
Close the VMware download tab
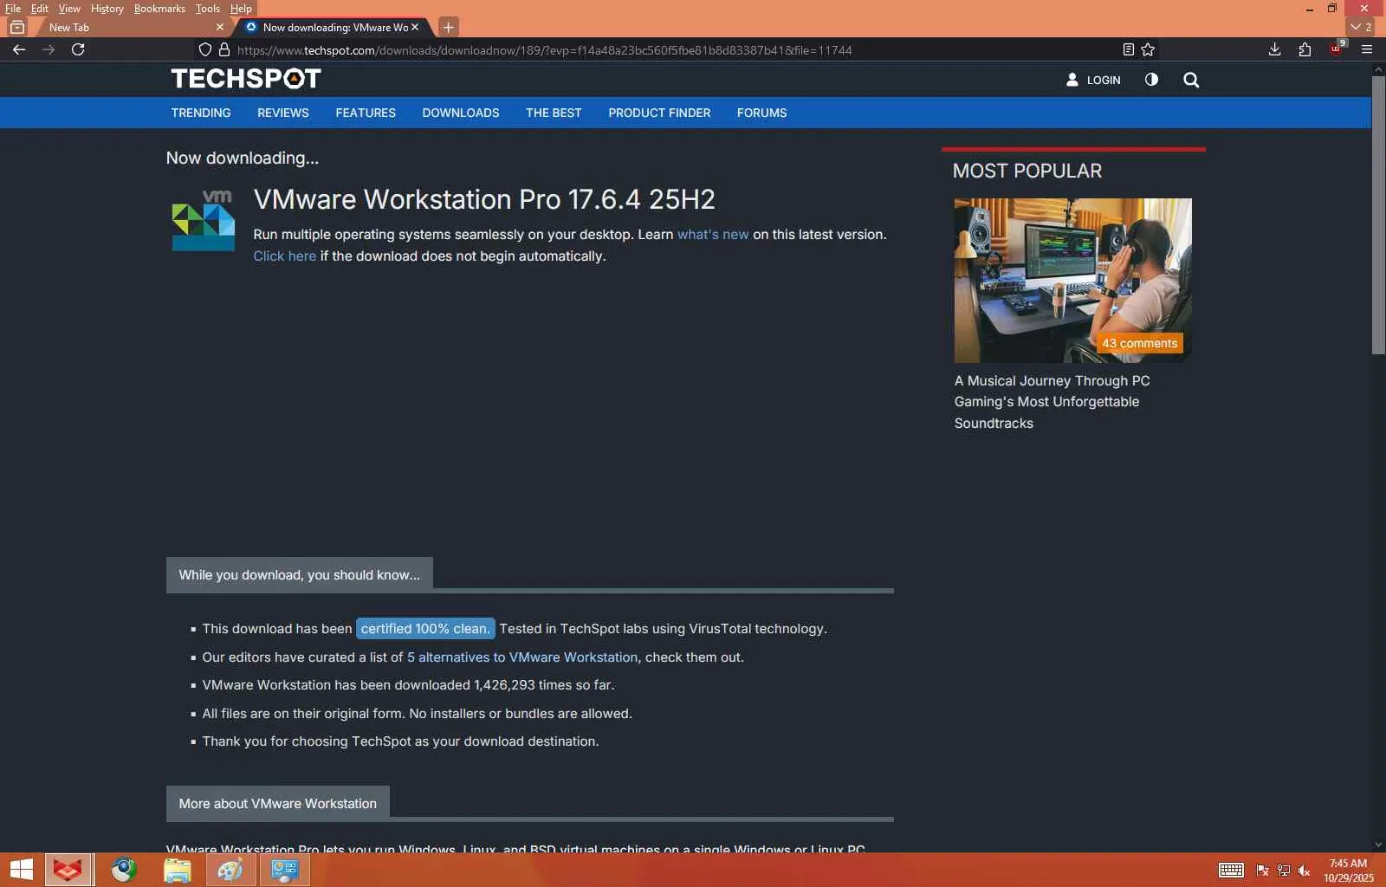[415, 27]
